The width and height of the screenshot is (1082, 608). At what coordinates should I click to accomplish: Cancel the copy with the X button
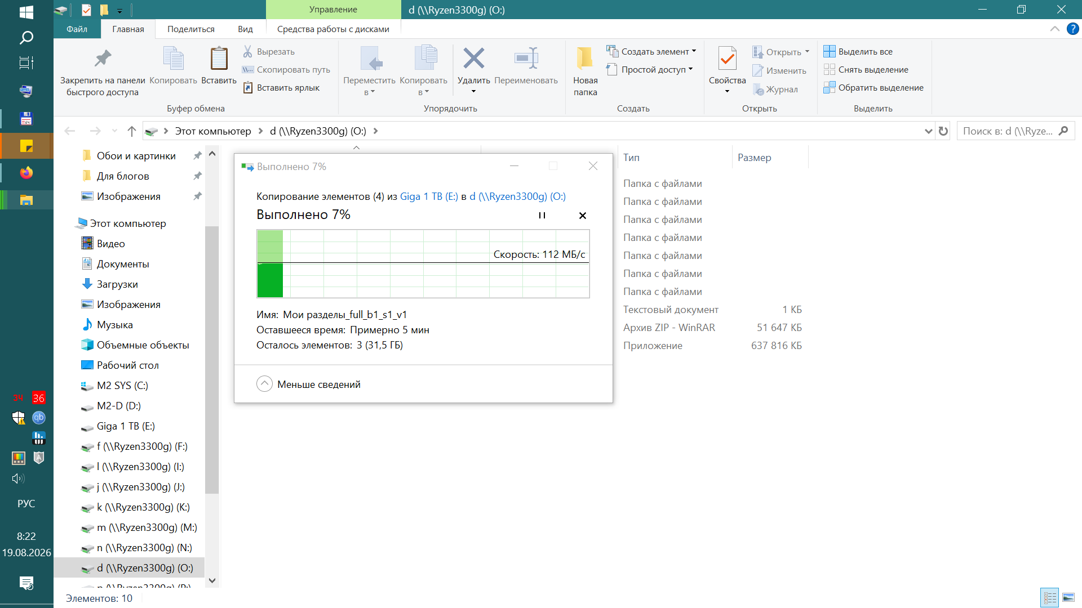point(583,216)
